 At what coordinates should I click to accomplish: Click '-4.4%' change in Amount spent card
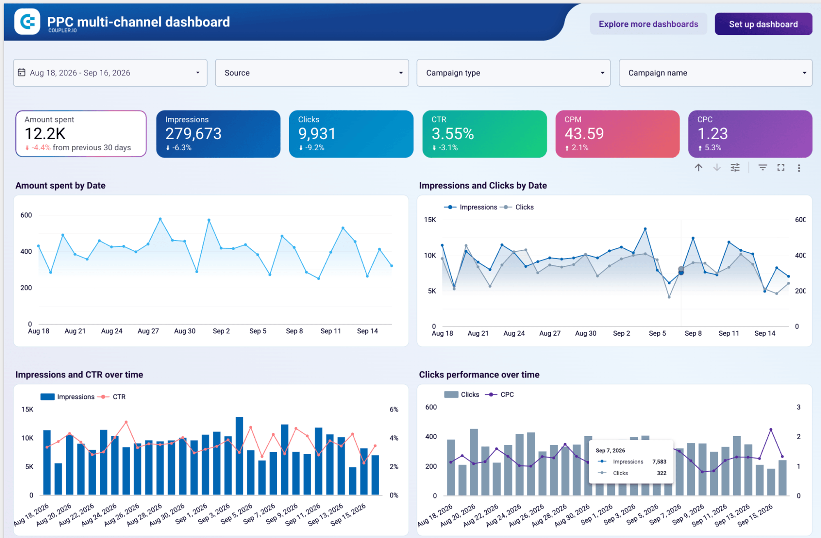[x=41, y=147]
